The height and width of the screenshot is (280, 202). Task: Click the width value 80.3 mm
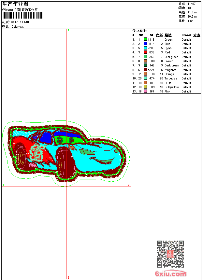click(193, 17)
